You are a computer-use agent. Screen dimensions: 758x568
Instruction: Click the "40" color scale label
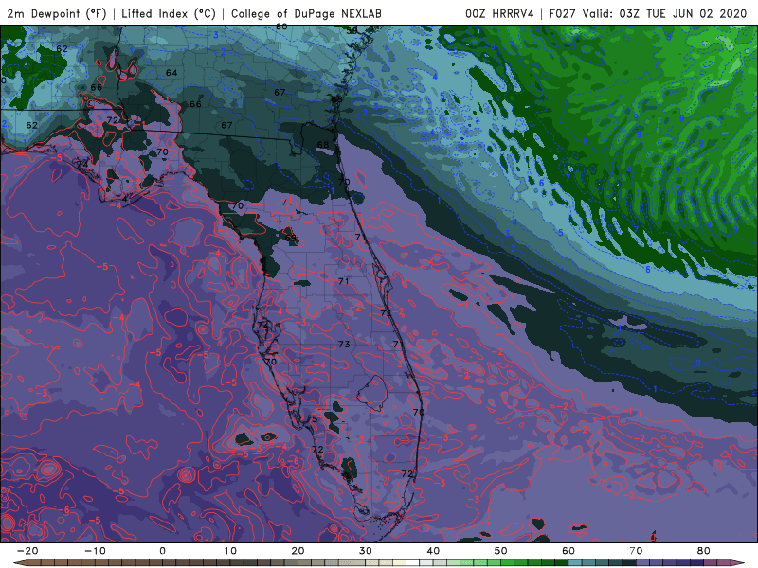pos(433,551)
